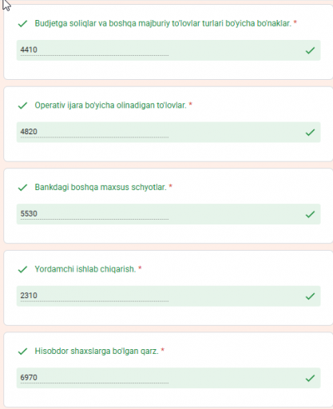The width and height of the screenshot is (333, 409).
Task: Click the answer field containing 5530
Action: point(168,214)
